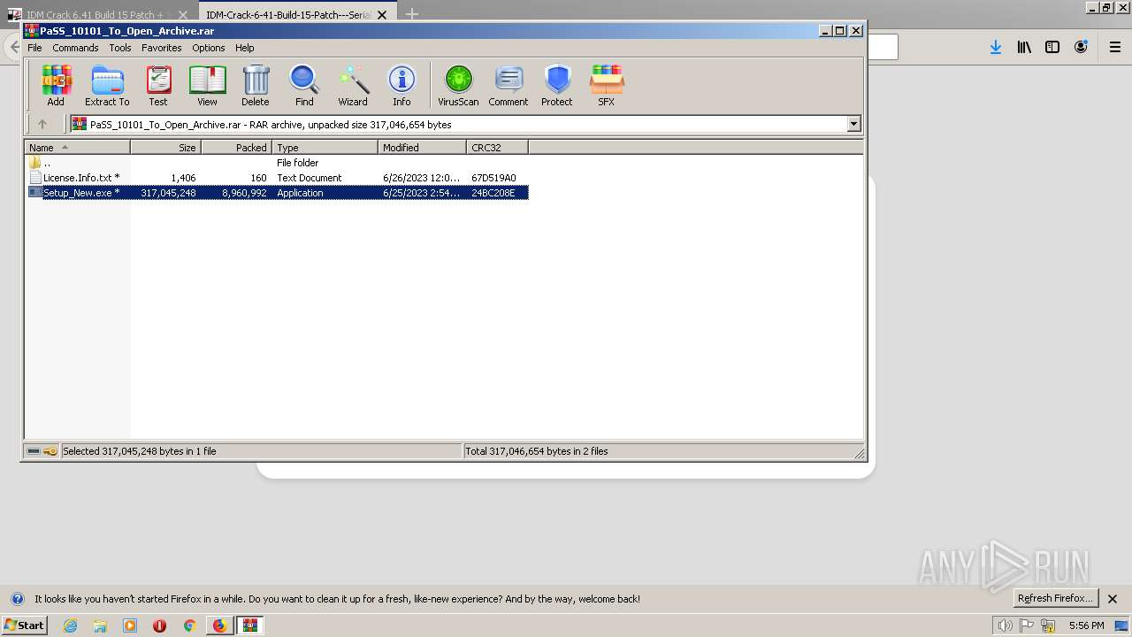Image resolution: width=1132 pixels, height=637 pixels.
Task: Open a new Firefox tab with plus button
Action: pos(411,14)
